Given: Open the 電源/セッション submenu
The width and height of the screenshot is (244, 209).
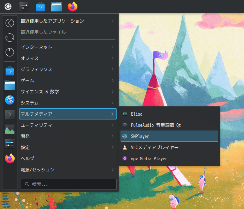Looking at the screenshot, I should pyautogui.click(x=68, y=170).
